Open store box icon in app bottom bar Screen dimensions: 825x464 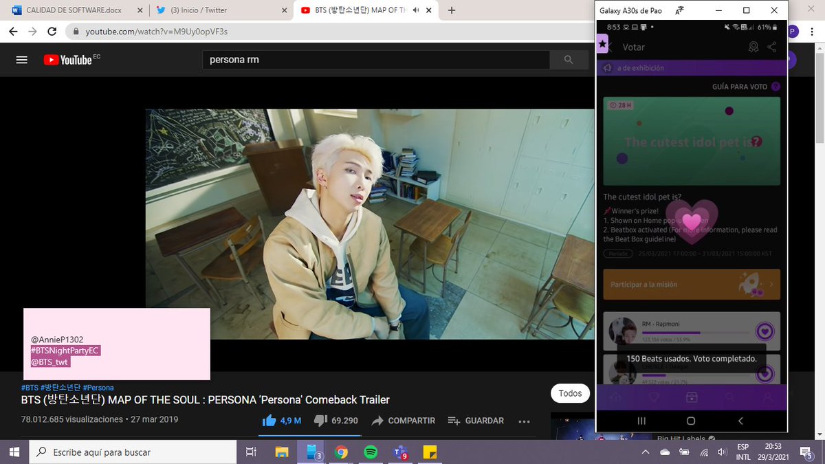pos(692,397)
